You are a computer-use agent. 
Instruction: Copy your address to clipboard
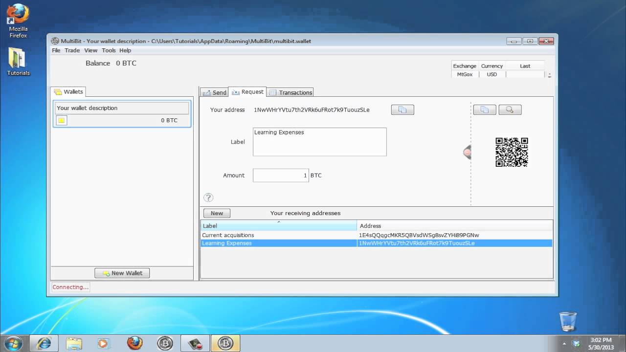pos(402,110)
